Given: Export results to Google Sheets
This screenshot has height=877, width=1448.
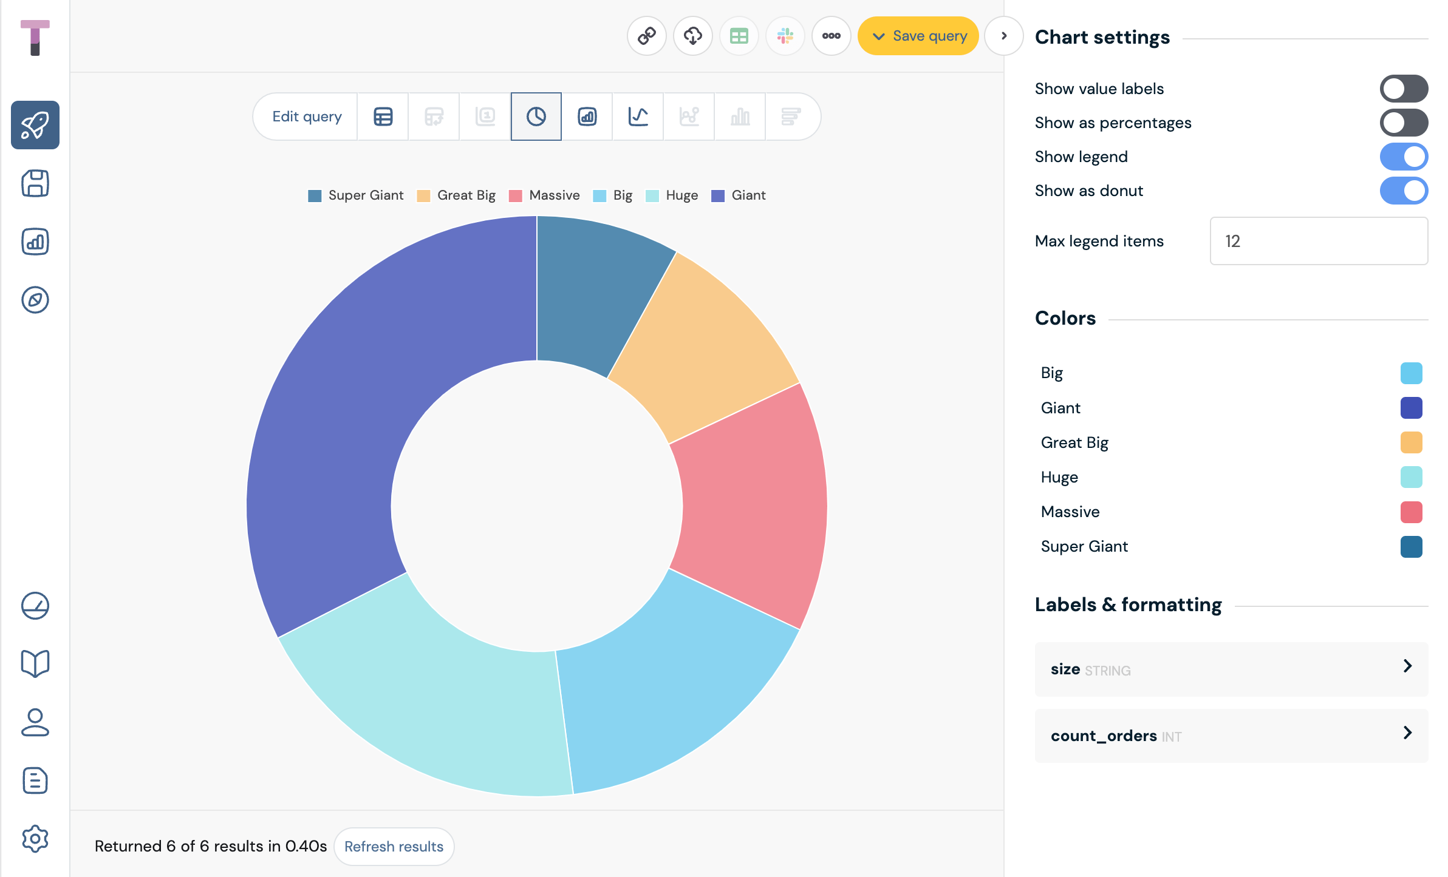Looking at the screenshot, I should pyautogui.click(x=739, y=36).
